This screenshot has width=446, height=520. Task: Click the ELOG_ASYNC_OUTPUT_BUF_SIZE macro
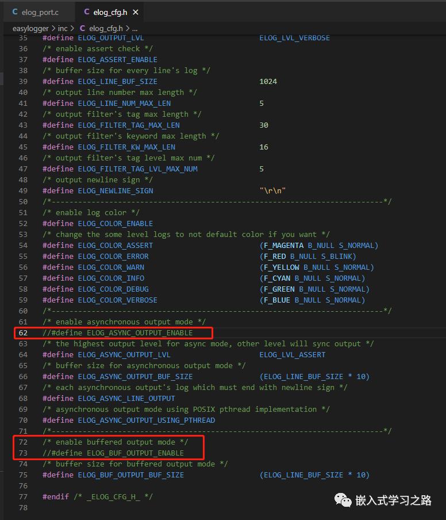click(x=135, y=377)
